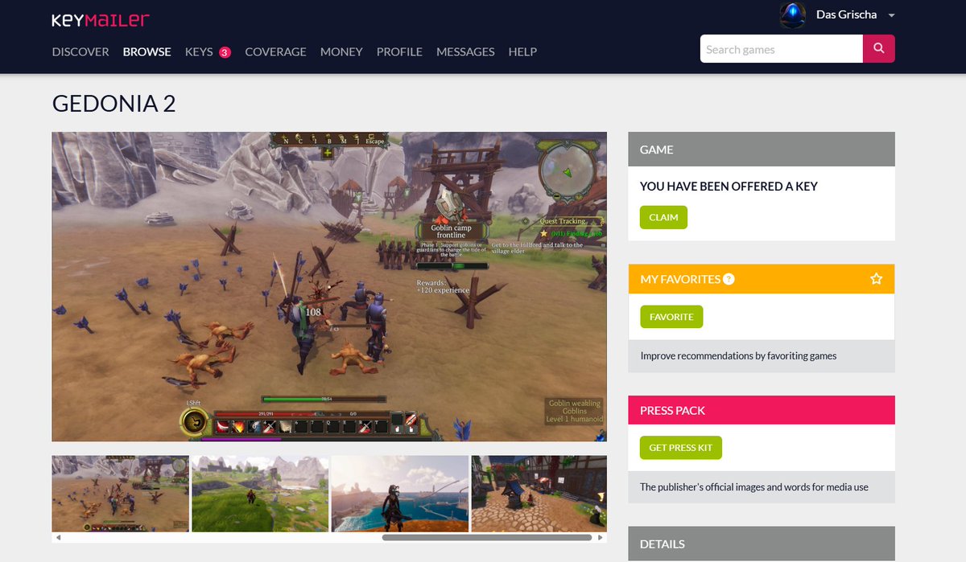Go to the Coverage page
966x562 pixels.
pyautogui.click(x=275, y=51)
